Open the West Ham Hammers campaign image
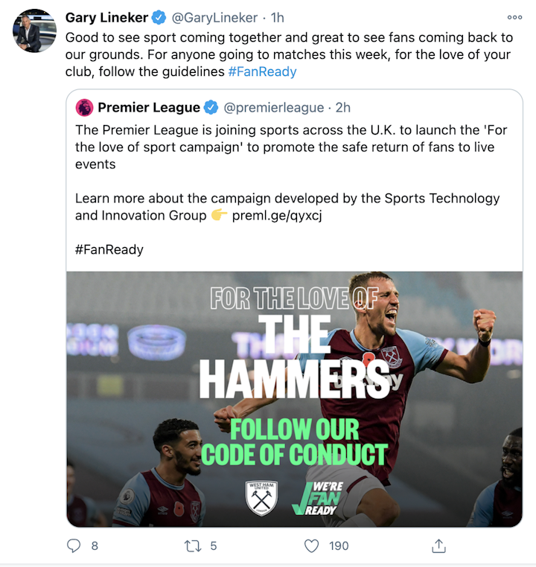The width and height of the screenshot is (536, 567). (294, 398)
